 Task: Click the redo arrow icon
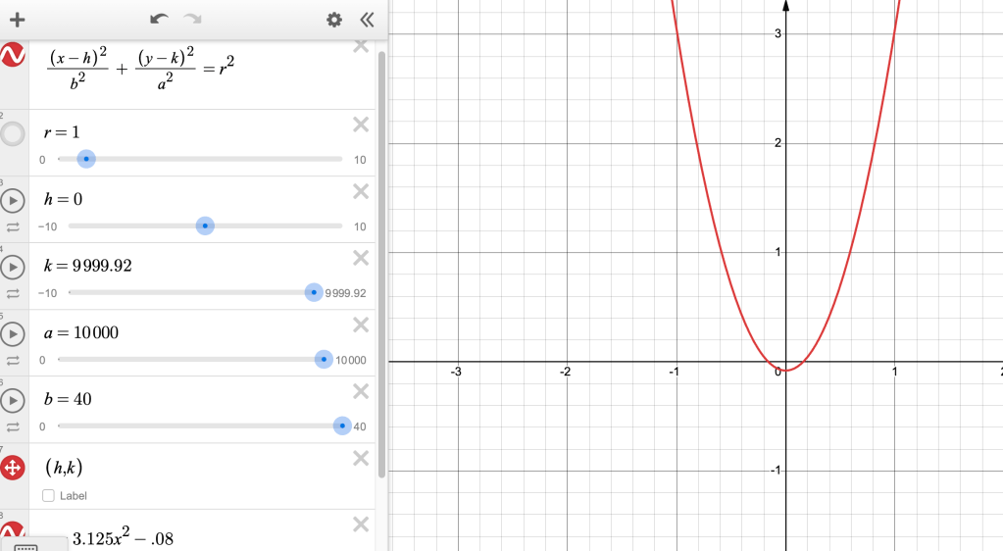(x=192, y=20)
